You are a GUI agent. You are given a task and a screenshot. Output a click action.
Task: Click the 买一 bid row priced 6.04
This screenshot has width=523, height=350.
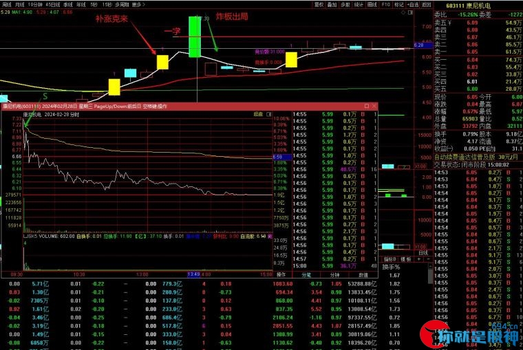click(x=478, y=60)
